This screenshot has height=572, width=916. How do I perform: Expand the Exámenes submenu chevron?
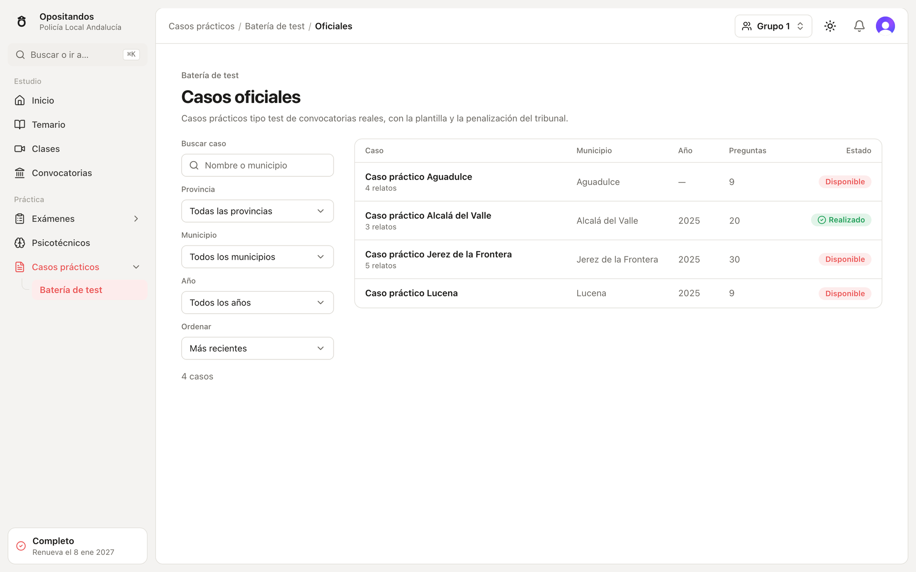tap(136, 219)
